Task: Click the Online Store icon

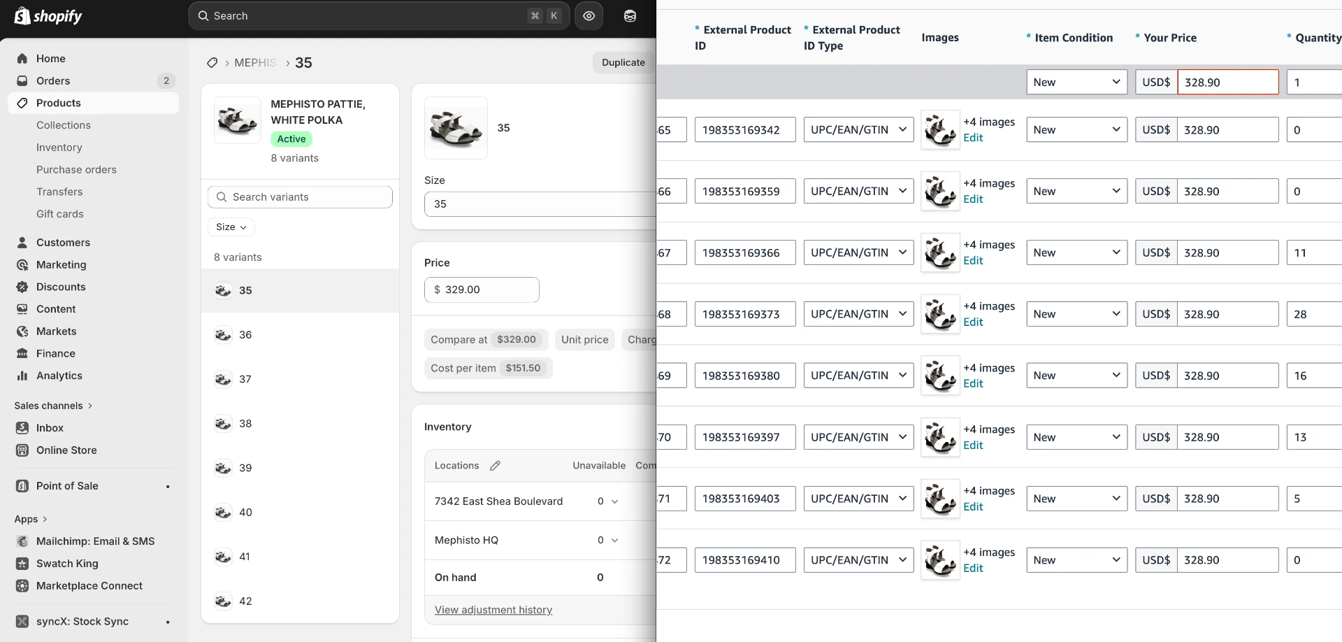Action: [x=22, y=450]
